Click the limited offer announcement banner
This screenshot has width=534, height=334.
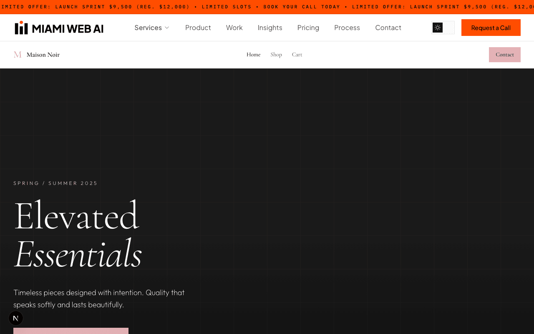(267, 7)
